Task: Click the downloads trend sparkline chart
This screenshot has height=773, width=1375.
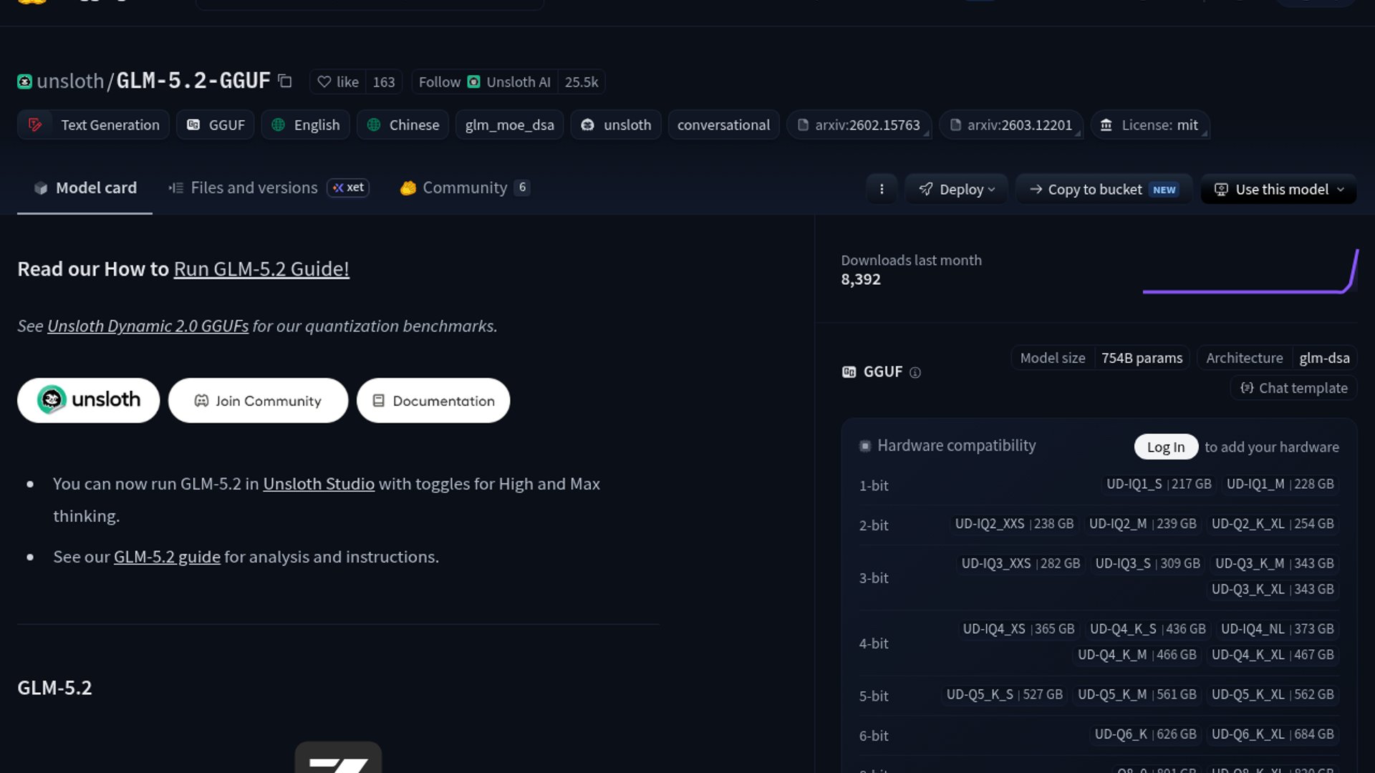Action: coord(1250,271)
